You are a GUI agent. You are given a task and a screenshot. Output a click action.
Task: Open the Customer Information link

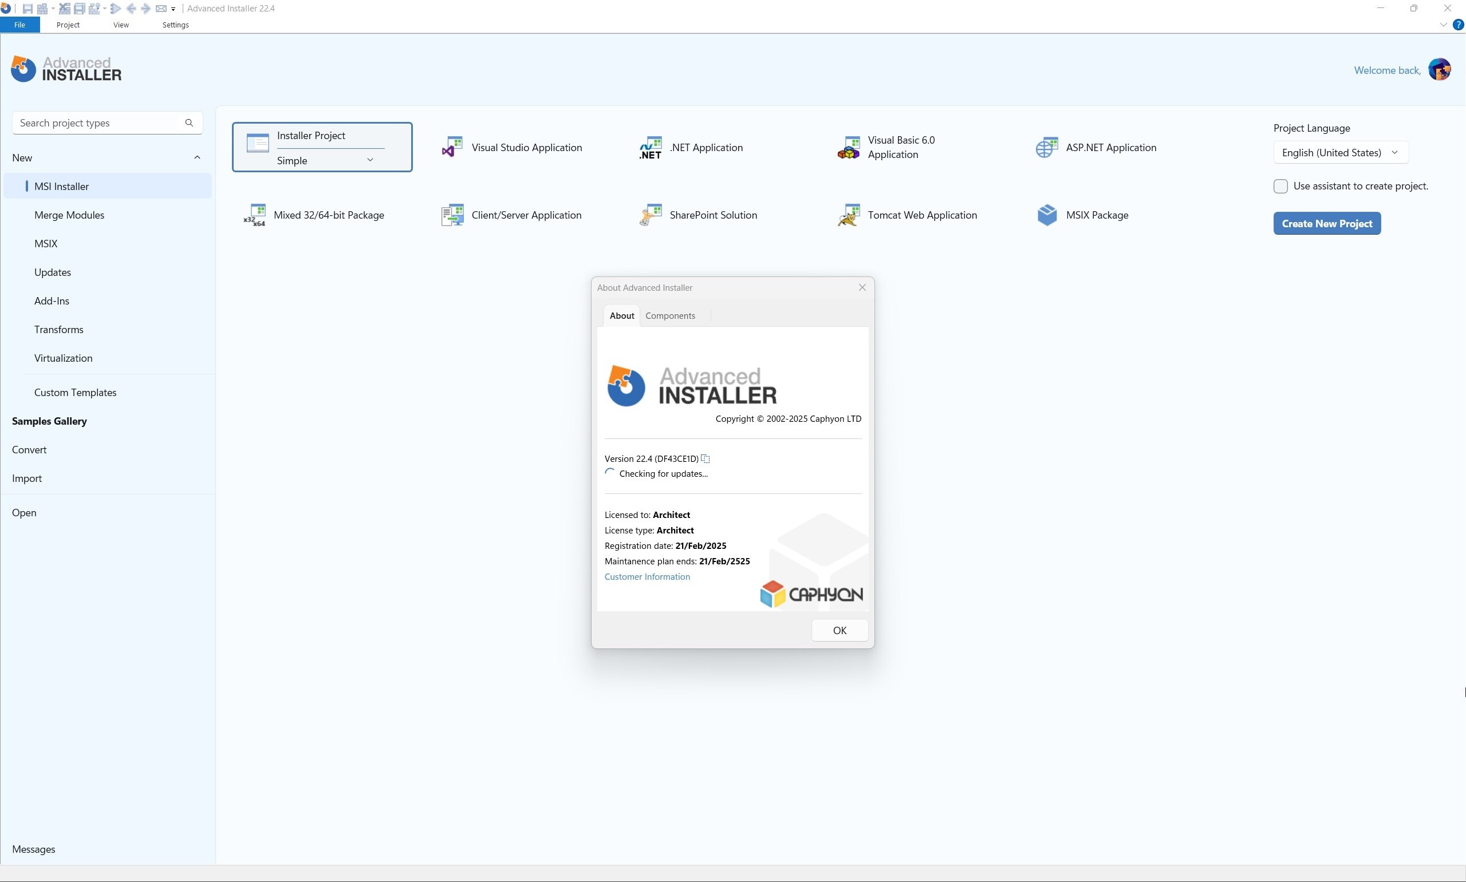click(647, 576)
